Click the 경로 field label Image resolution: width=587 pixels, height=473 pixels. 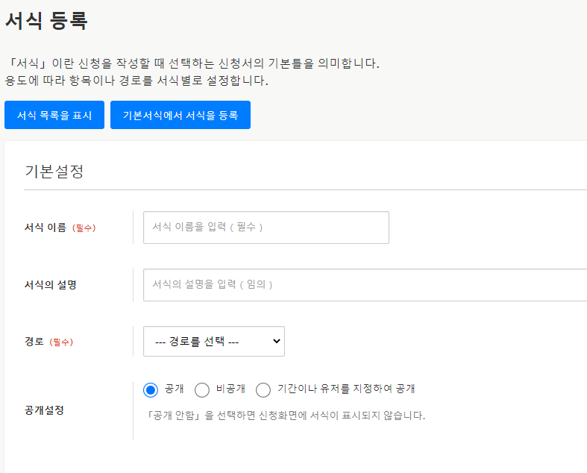pos(34,342)
